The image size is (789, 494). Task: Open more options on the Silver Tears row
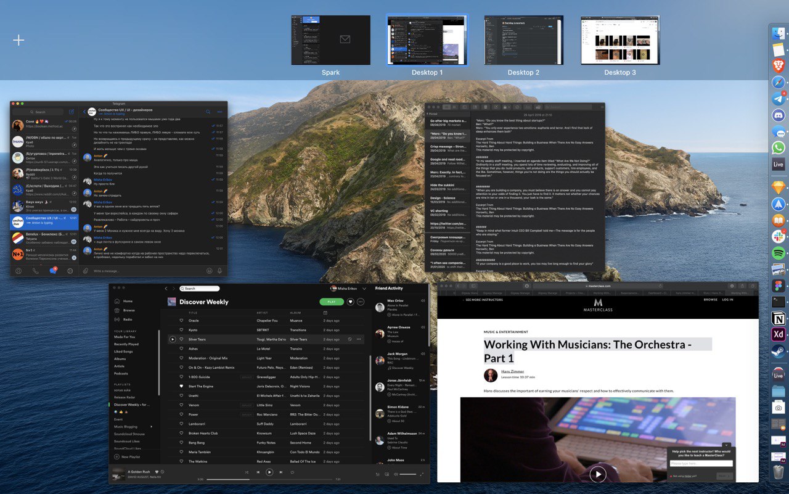pyautogui.click(x=359, y=339)
